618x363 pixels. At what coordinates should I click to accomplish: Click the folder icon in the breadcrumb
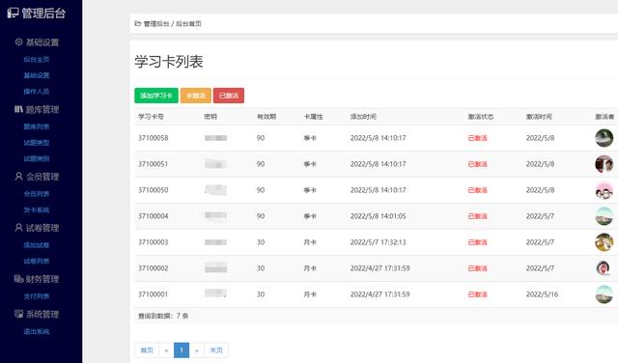pos(137,23)
